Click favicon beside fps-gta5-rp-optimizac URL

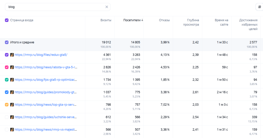coord(12,80)
